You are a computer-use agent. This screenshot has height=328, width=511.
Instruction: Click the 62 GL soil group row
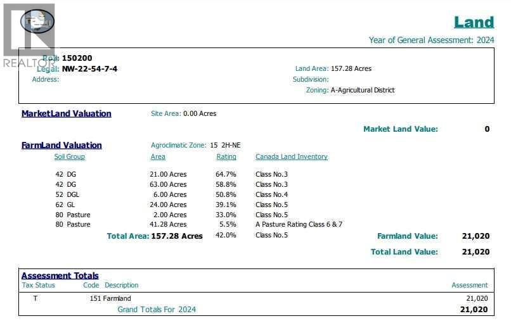(x=65, y=205)
